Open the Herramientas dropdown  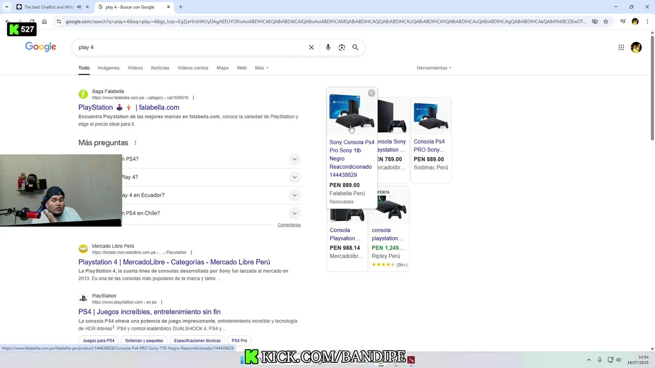[x=434, y=68]
